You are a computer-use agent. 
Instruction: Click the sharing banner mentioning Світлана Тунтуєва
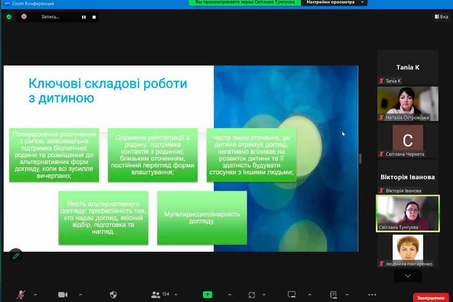pos(245,3)
